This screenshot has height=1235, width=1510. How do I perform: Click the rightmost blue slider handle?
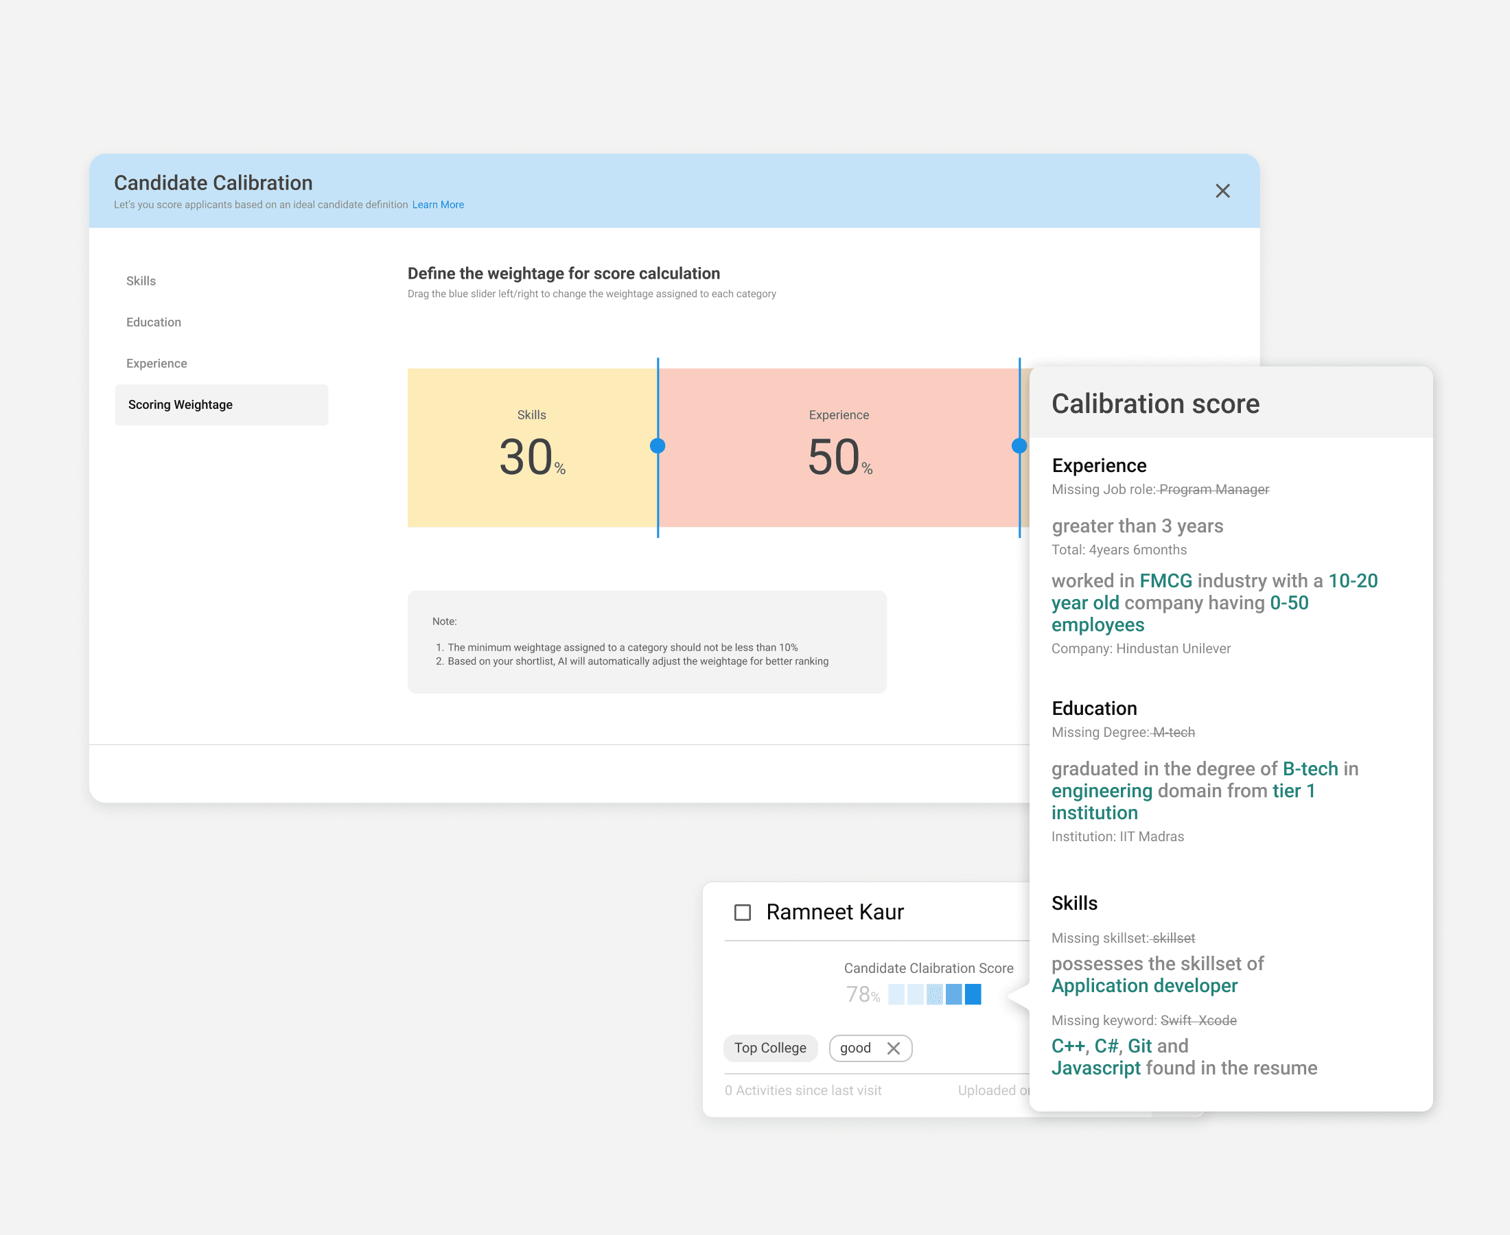[1021, 446]
